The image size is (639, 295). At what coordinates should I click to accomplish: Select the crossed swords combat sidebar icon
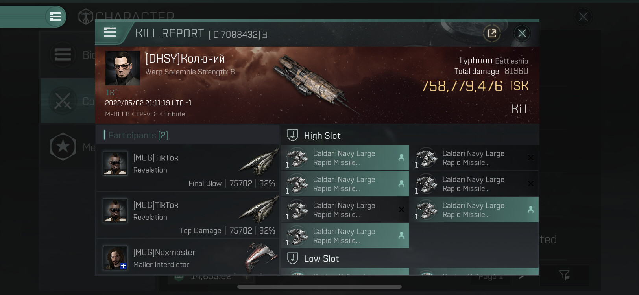click(x=63, y=100)
